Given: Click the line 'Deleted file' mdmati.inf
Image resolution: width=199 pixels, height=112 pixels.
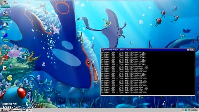Looking at the screenshot, I should pos(123,56).
